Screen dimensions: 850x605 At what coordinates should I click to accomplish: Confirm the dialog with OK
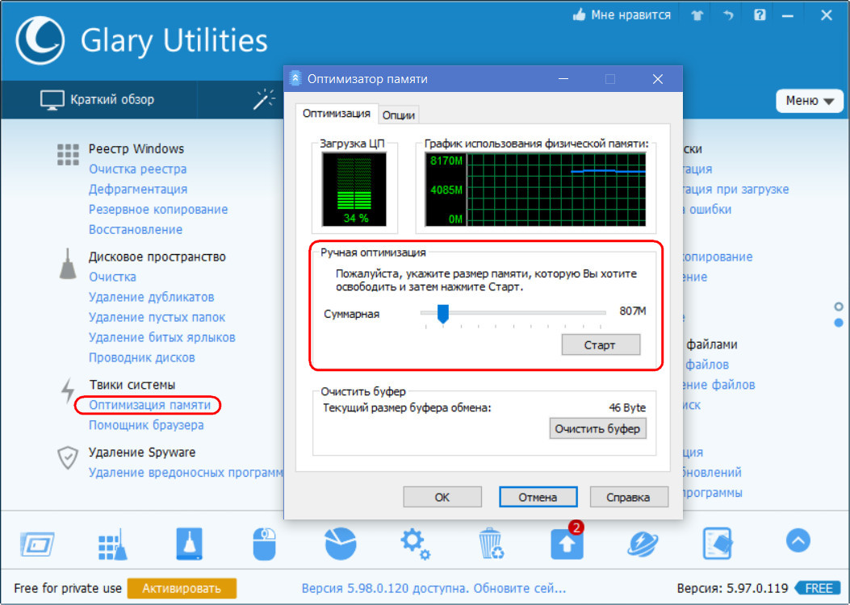coord(442,497)
